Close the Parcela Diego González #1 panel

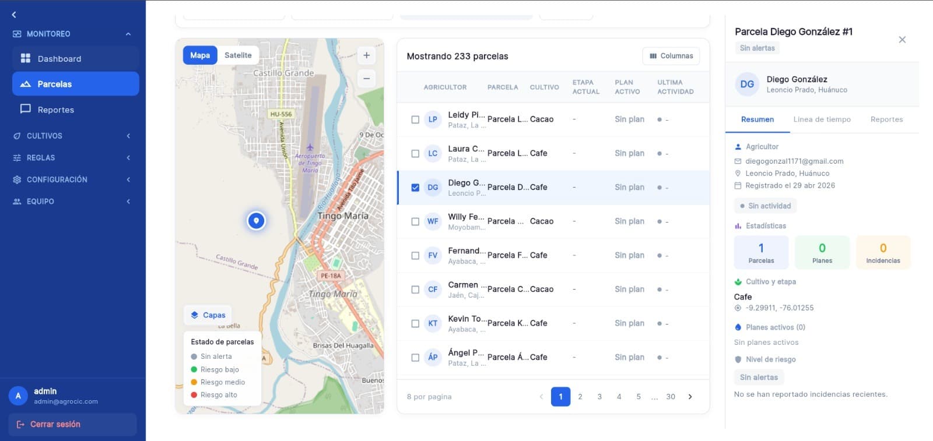[902, 40]
